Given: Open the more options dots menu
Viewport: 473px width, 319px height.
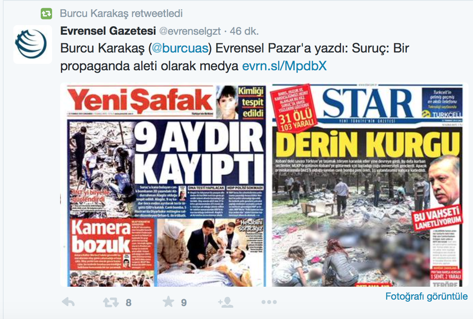Looking at the screenshot, I should click(x=269, y=302).
